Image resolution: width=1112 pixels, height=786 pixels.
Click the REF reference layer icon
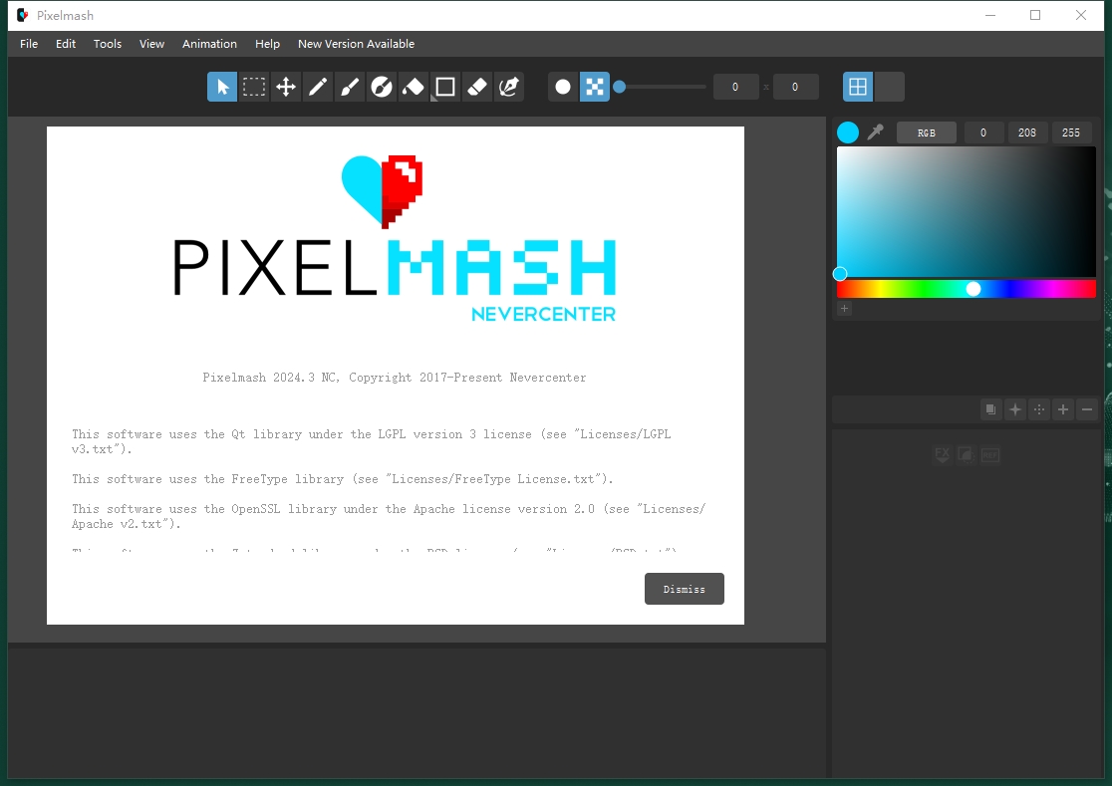pos(990,455)
